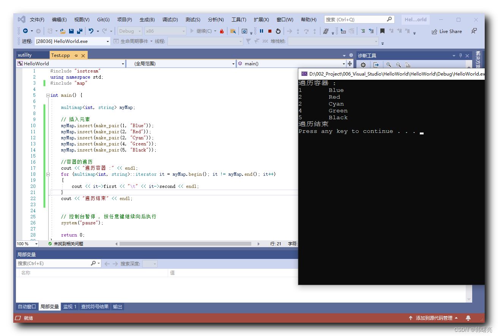Image resolution: width=498 pixels, height=336 pixels.
Task: Open the 100 % zoom dropdown
Action: click(27, 244)
